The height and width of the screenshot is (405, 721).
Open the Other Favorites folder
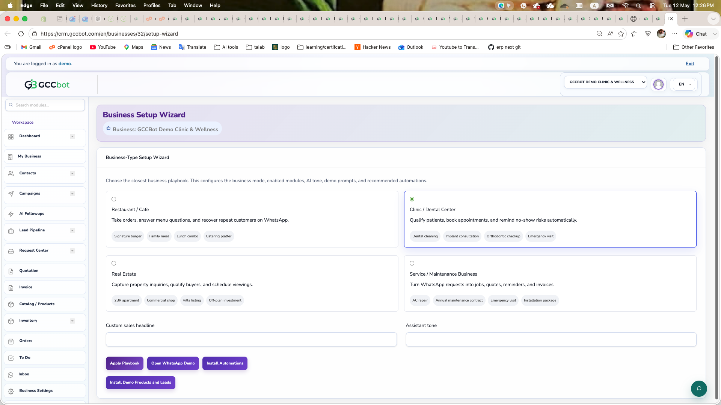click(694, 47)
